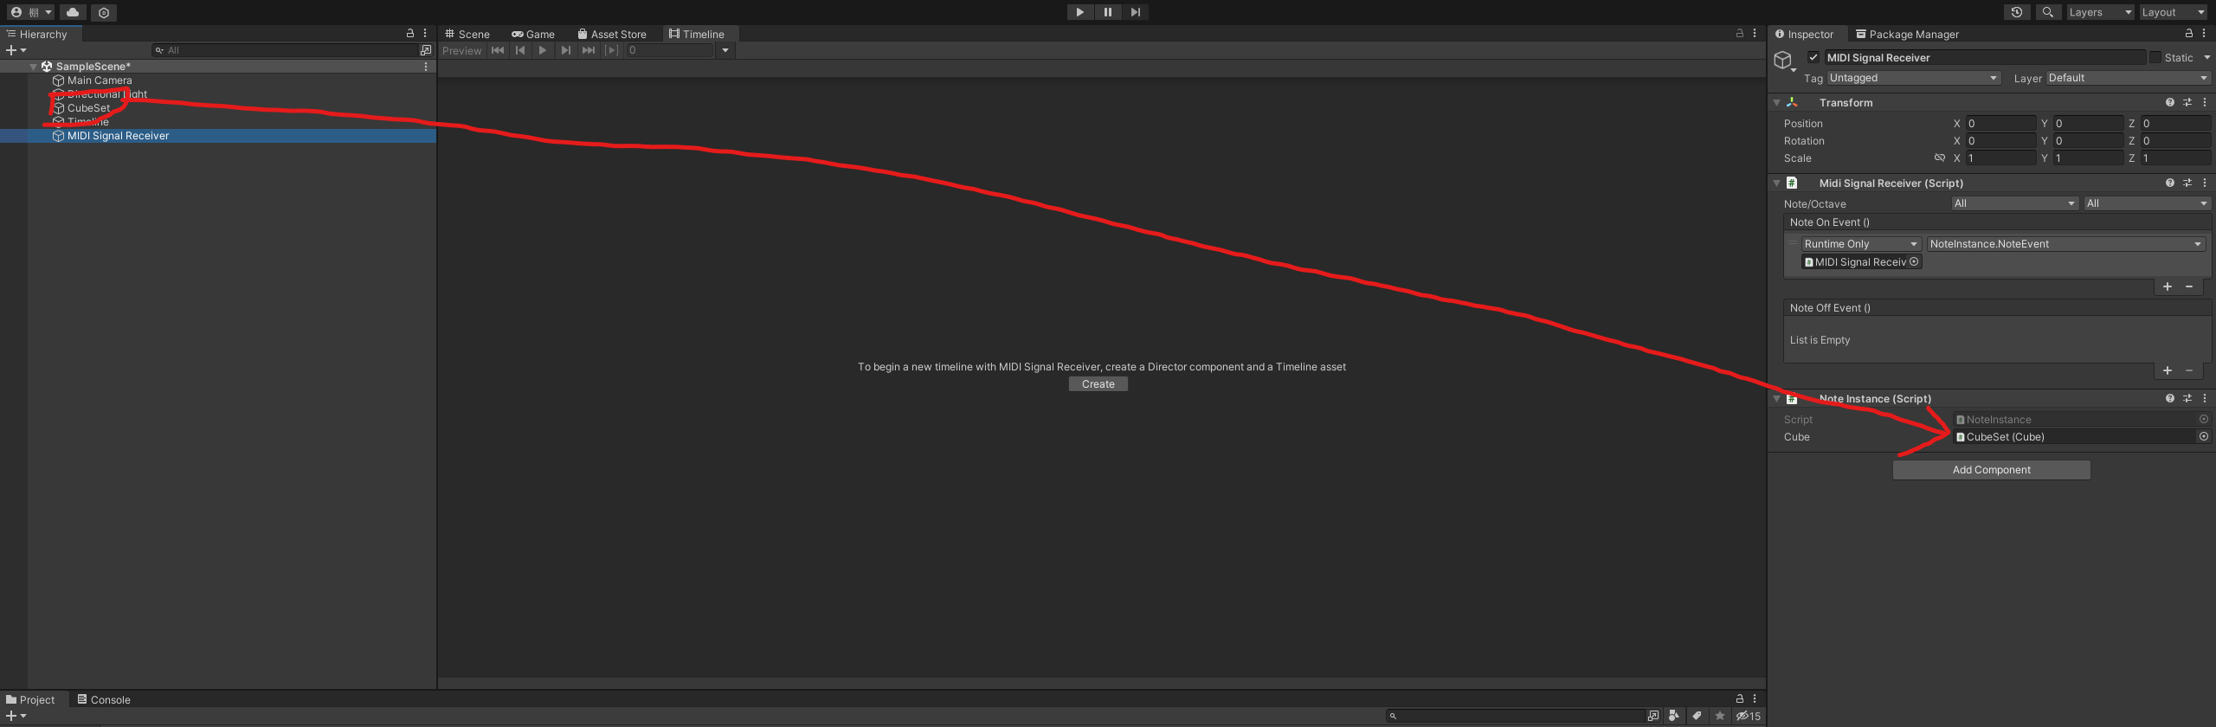This screenshot has height=727, width=2216.
Task: Open the Timeline selector dropdown arrow
Action: click(725, 50)
